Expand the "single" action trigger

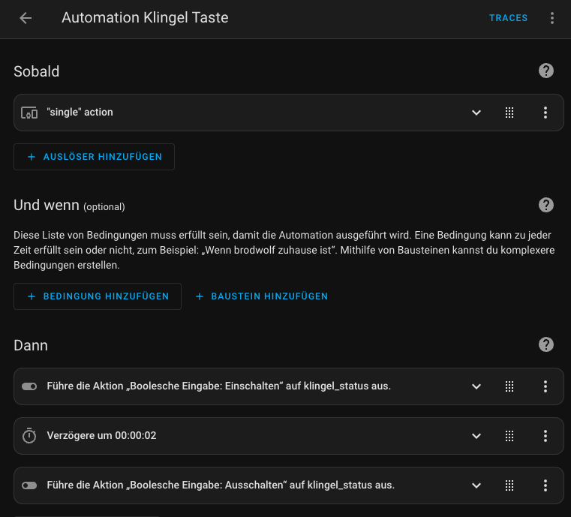point(476,113)
